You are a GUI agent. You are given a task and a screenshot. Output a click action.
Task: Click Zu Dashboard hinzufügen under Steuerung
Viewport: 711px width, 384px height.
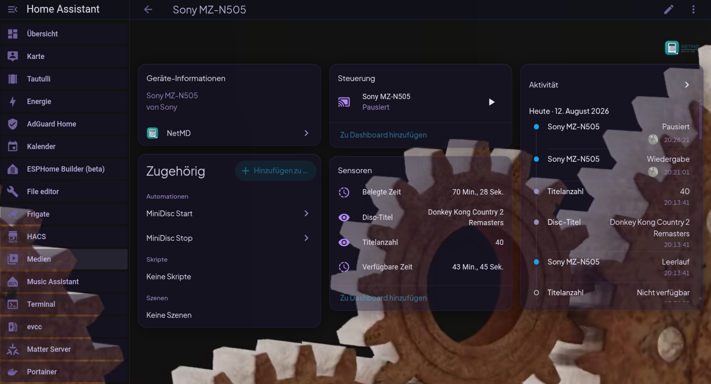[383, 135]
